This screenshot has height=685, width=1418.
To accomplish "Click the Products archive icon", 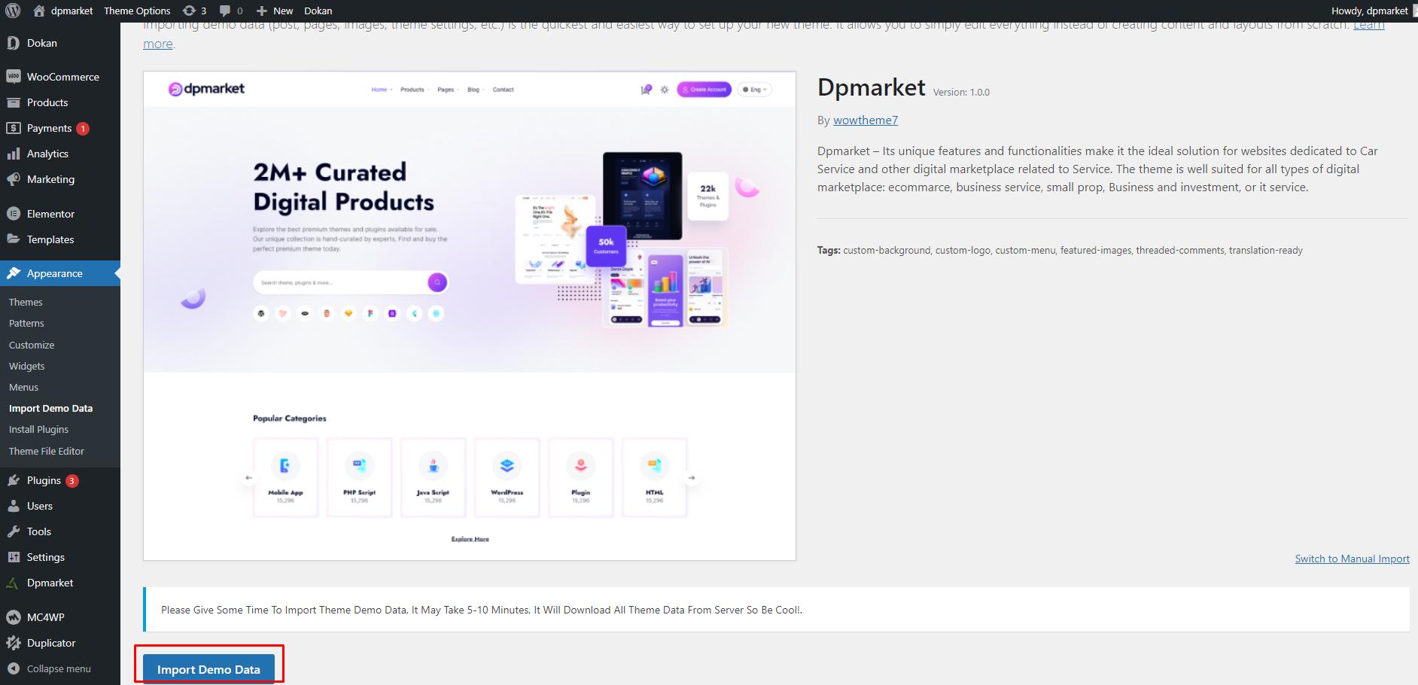I will (14, 102).
